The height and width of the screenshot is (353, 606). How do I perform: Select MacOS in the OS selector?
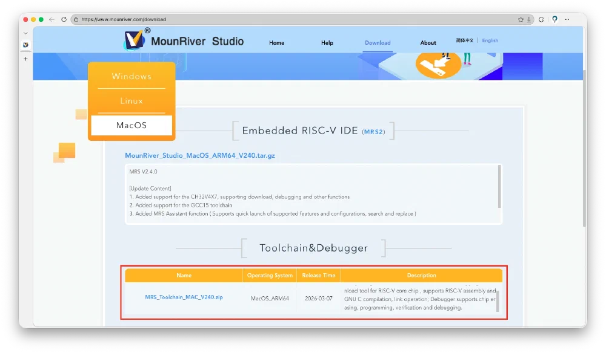point(132,126)
